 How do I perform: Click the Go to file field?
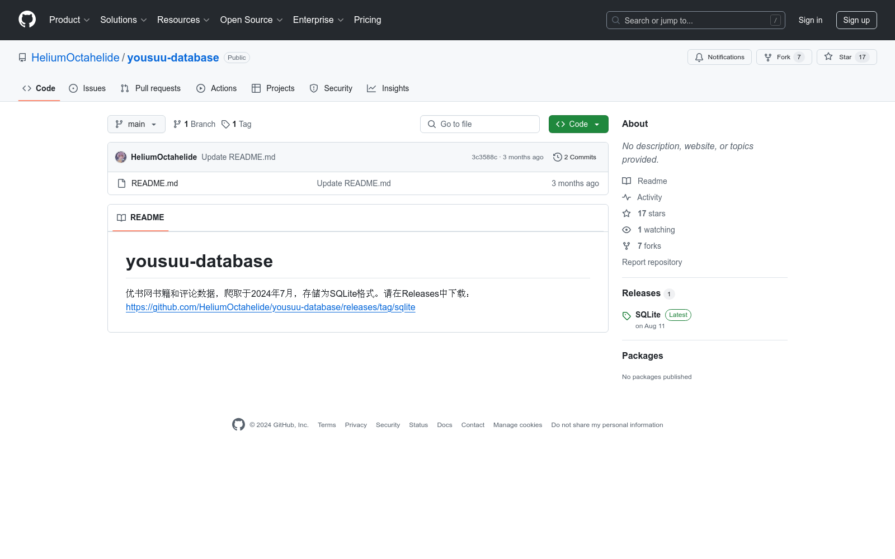point(479,124)
